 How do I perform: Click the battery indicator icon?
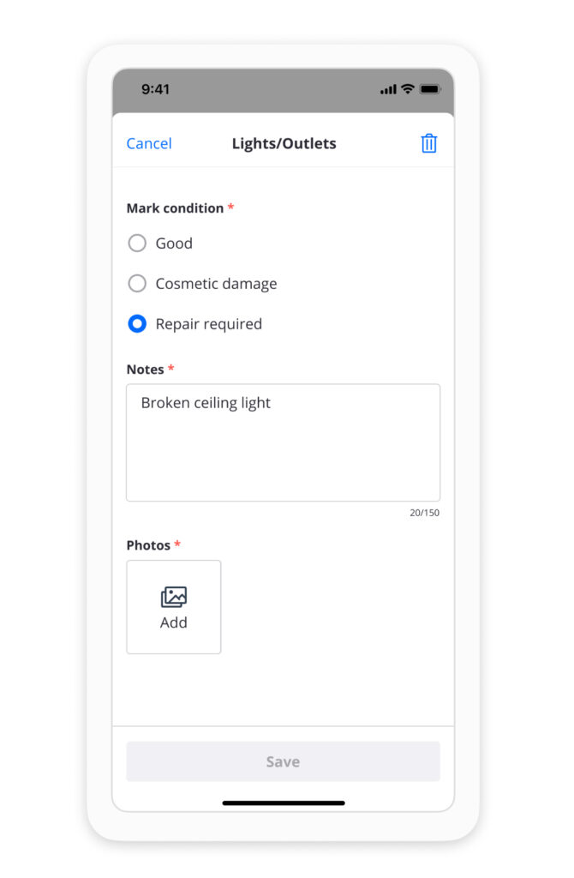pos(430,89)
